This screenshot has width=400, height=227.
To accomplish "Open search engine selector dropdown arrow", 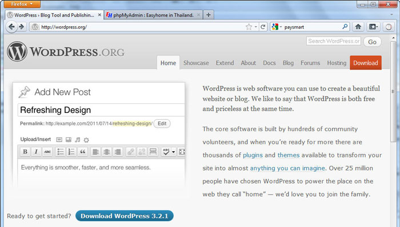I will pos(281,27).
